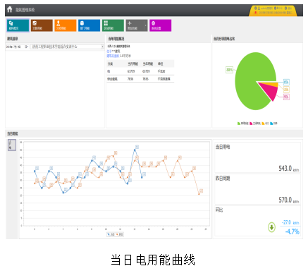Click the second blue building-area link

point(113,56)
